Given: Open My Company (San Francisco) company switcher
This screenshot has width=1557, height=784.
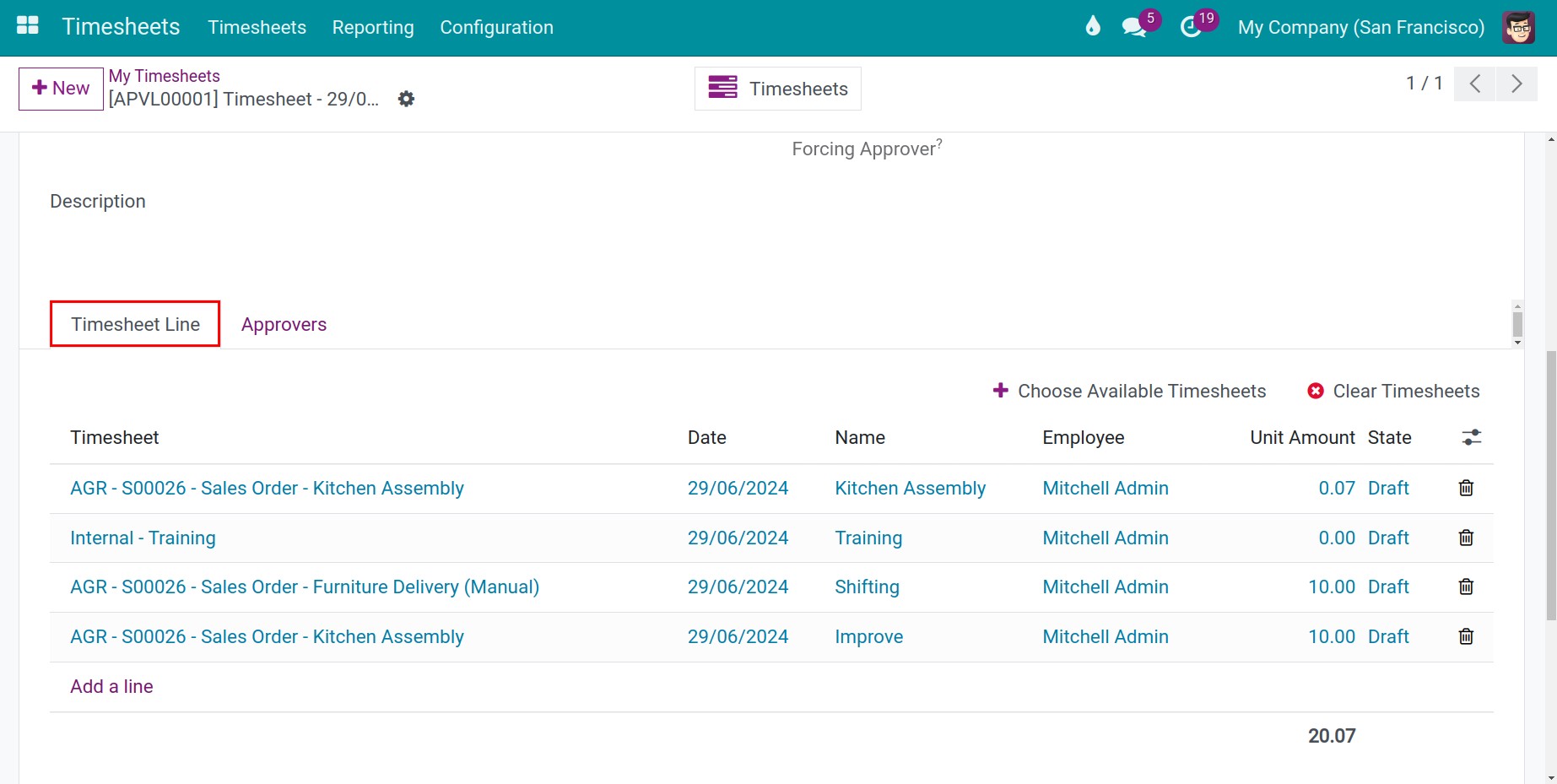Looking at the screenshot, I should click(1361, 27).
